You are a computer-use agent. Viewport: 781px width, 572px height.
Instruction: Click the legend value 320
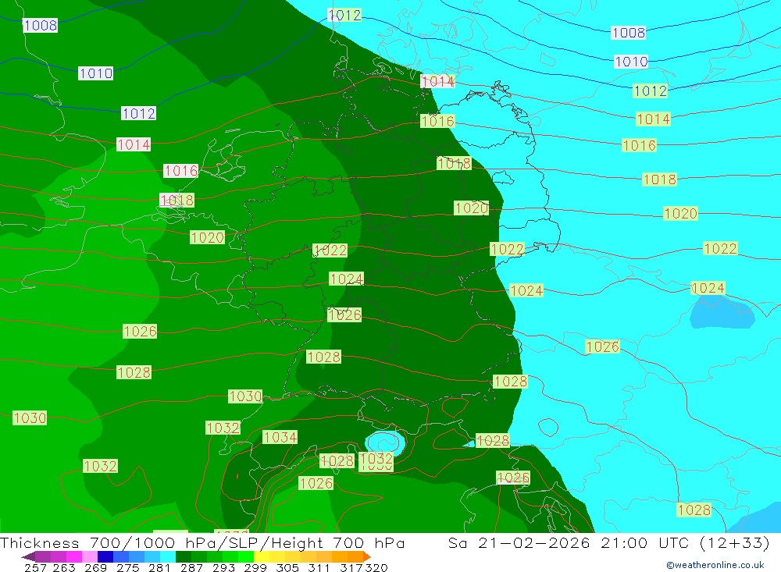coord(376,567)
